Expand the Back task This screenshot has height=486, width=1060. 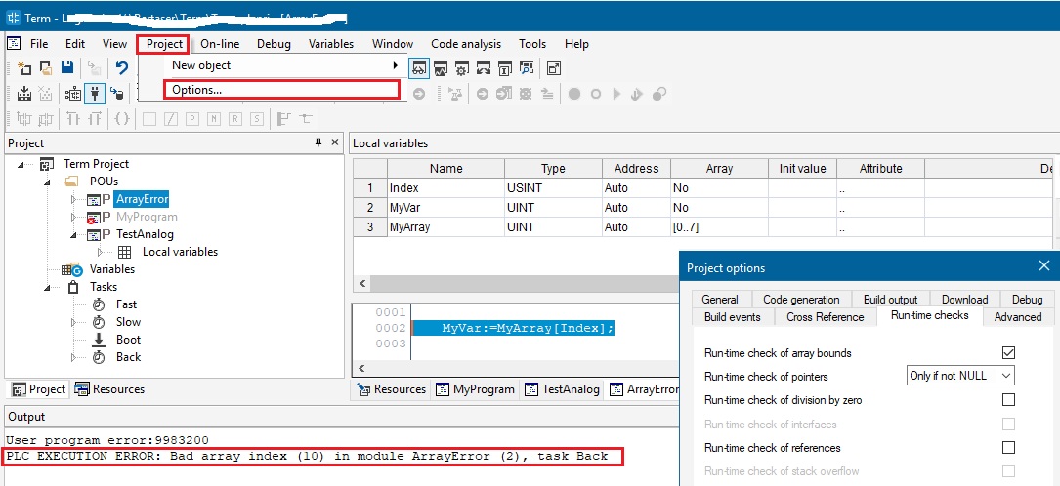coord(74,357)
